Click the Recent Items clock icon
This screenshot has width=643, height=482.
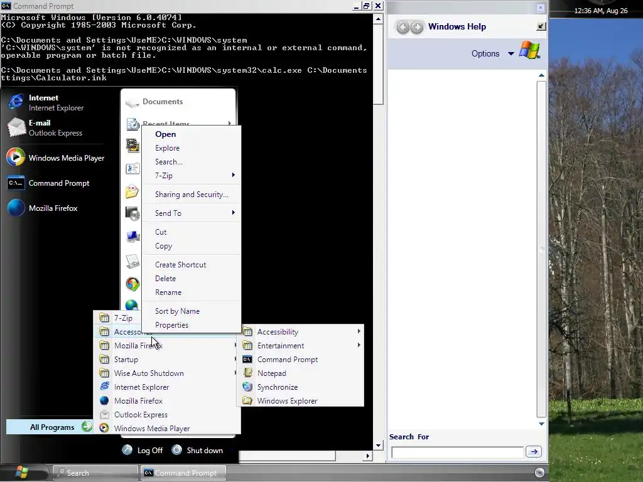tap(132, 124)
